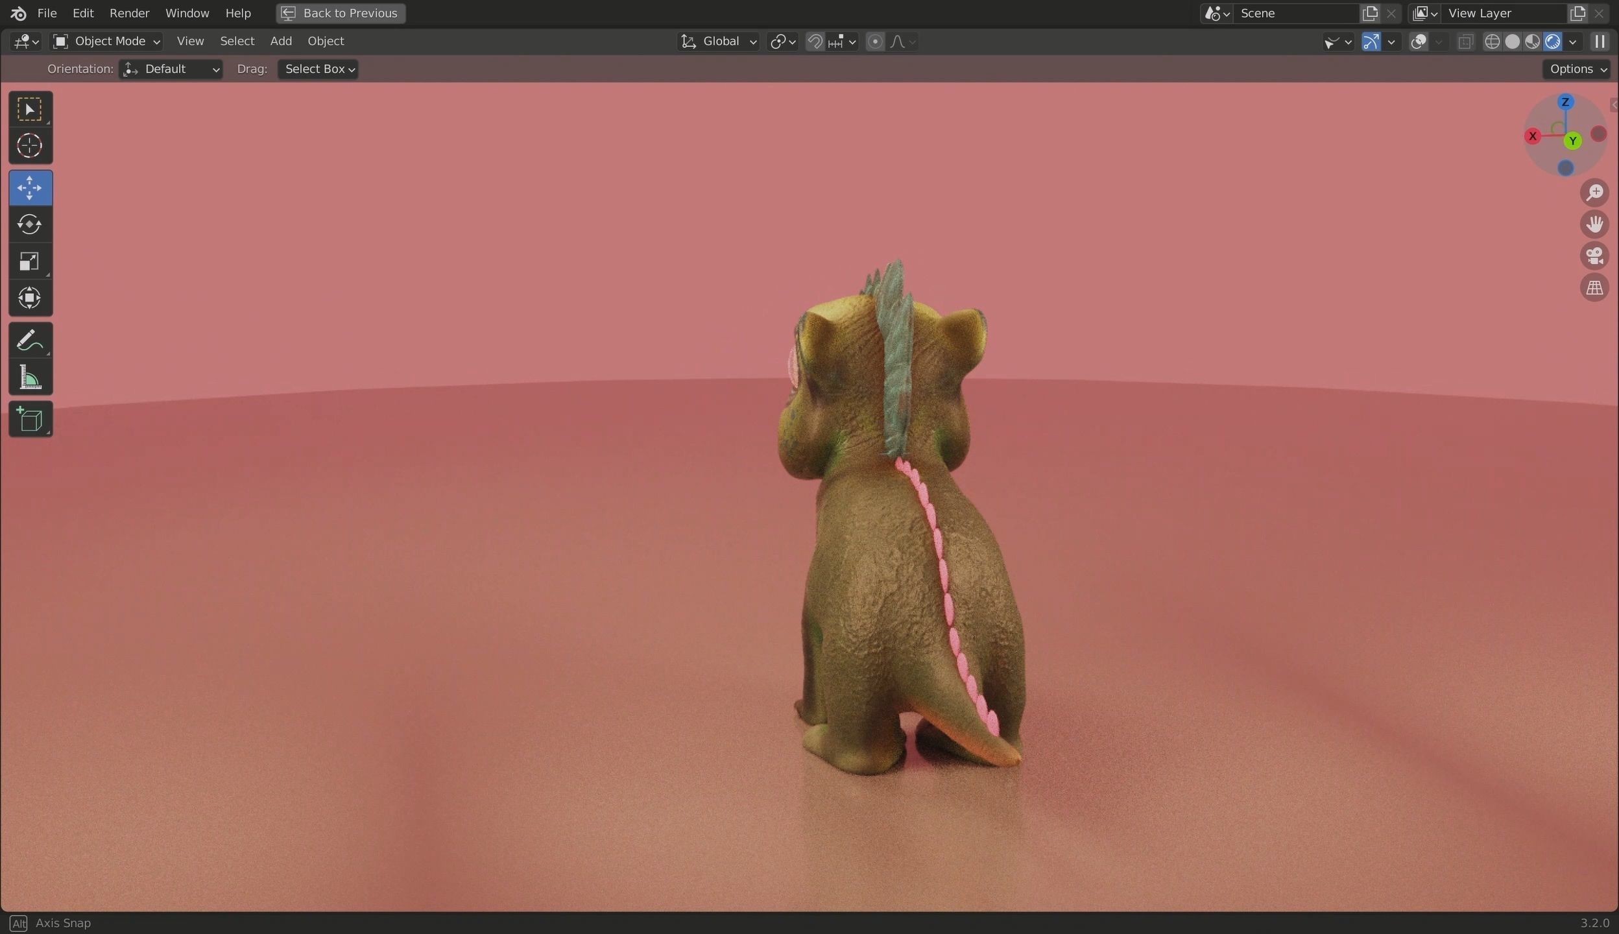1619x934 pixels.
Task: Switch to Wireframe shading
Action: 1492,42
